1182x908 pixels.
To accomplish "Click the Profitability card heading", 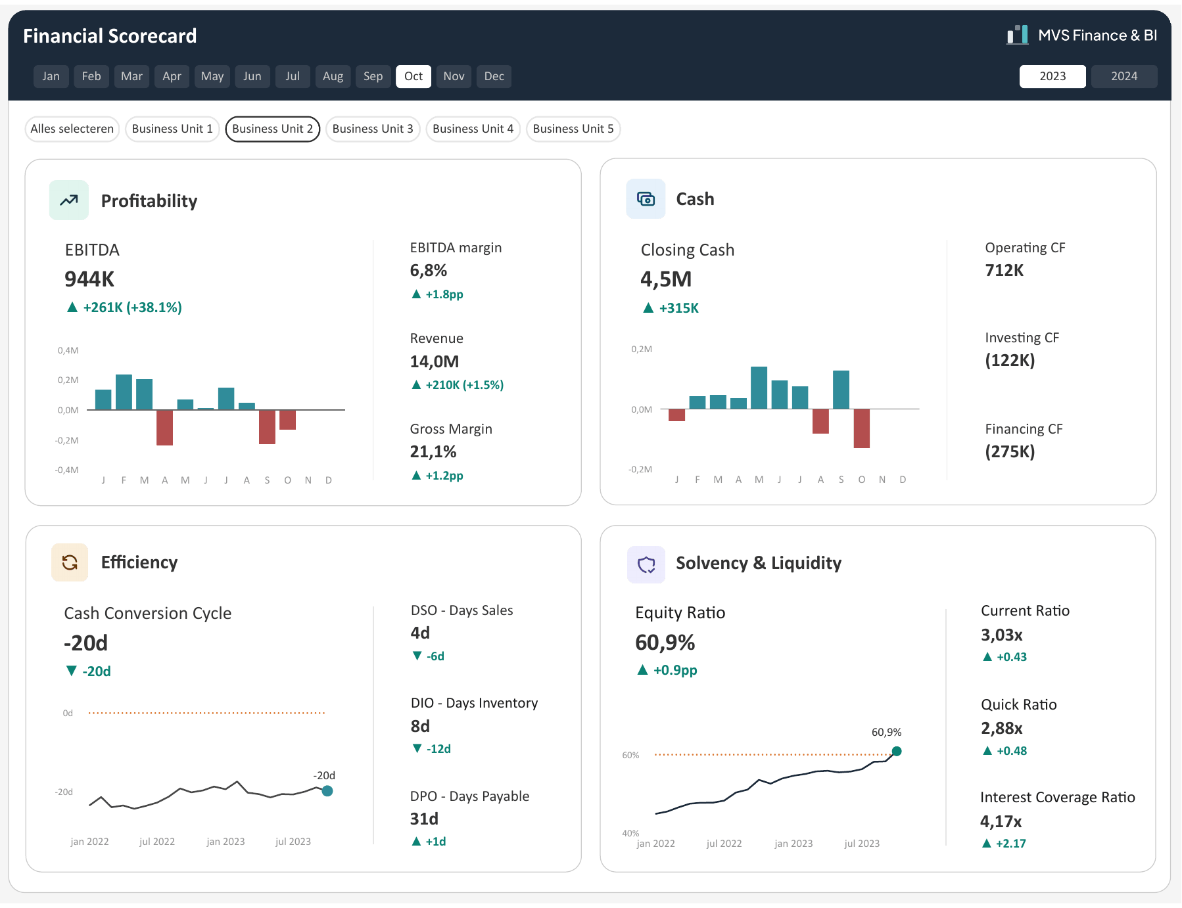I will [149, 201].
